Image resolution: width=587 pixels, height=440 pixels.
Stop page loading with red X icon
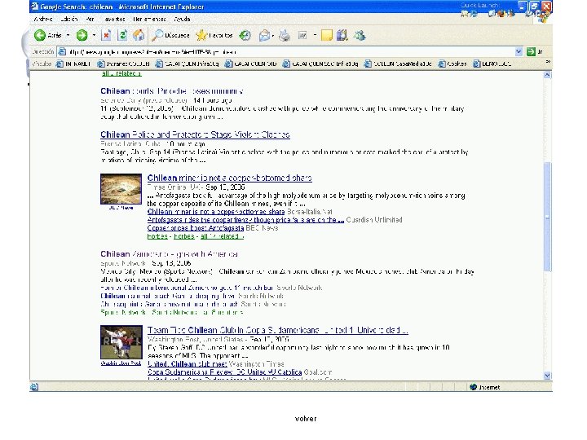click(x=106, y=35)
